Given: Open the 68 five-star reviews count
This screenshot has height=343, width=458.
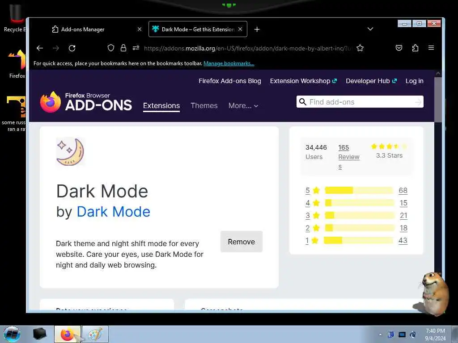Looking at the screenshot, I should [403, 190].
